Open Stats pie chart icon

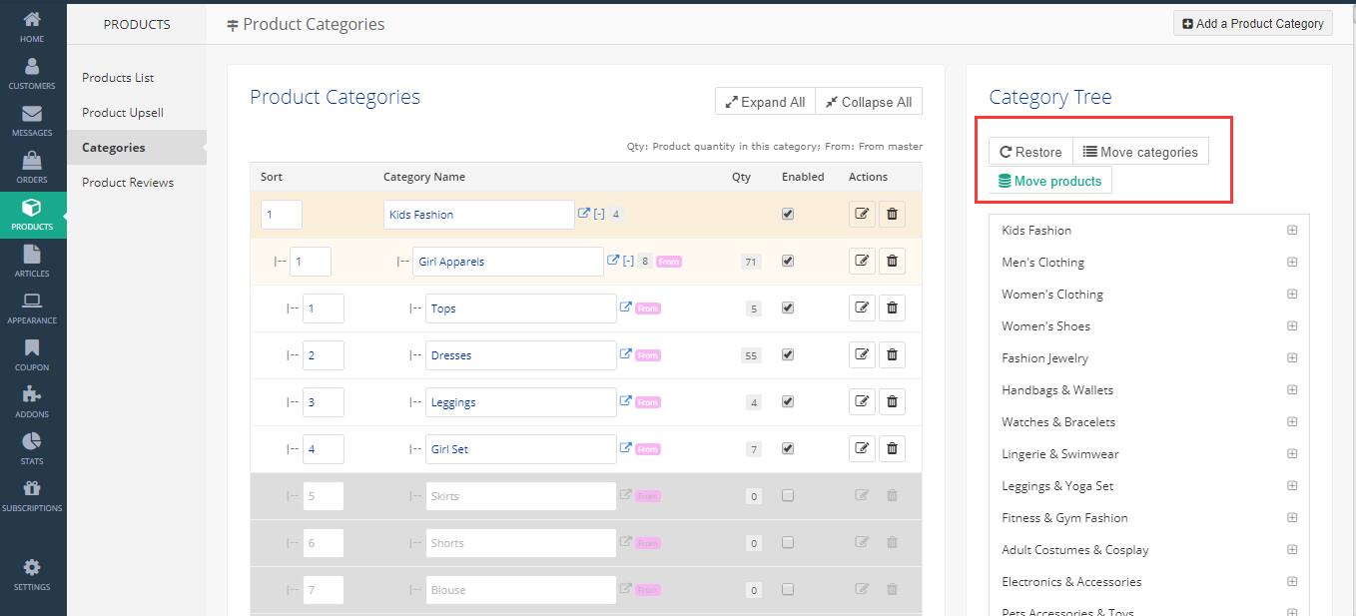click(32, 447)
